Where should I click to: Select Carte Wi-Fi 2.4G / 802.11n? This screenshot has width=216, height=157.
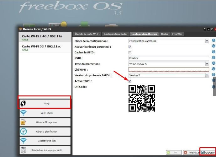[45, 37]
